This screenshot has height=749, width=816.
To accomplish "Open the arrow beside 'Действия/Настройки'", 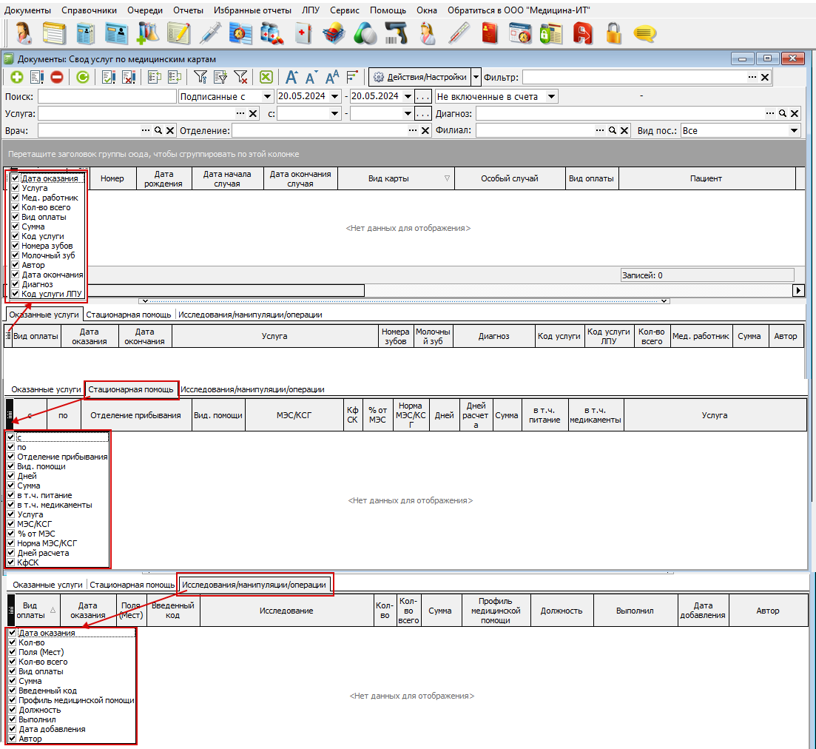I will pos(476,77).
